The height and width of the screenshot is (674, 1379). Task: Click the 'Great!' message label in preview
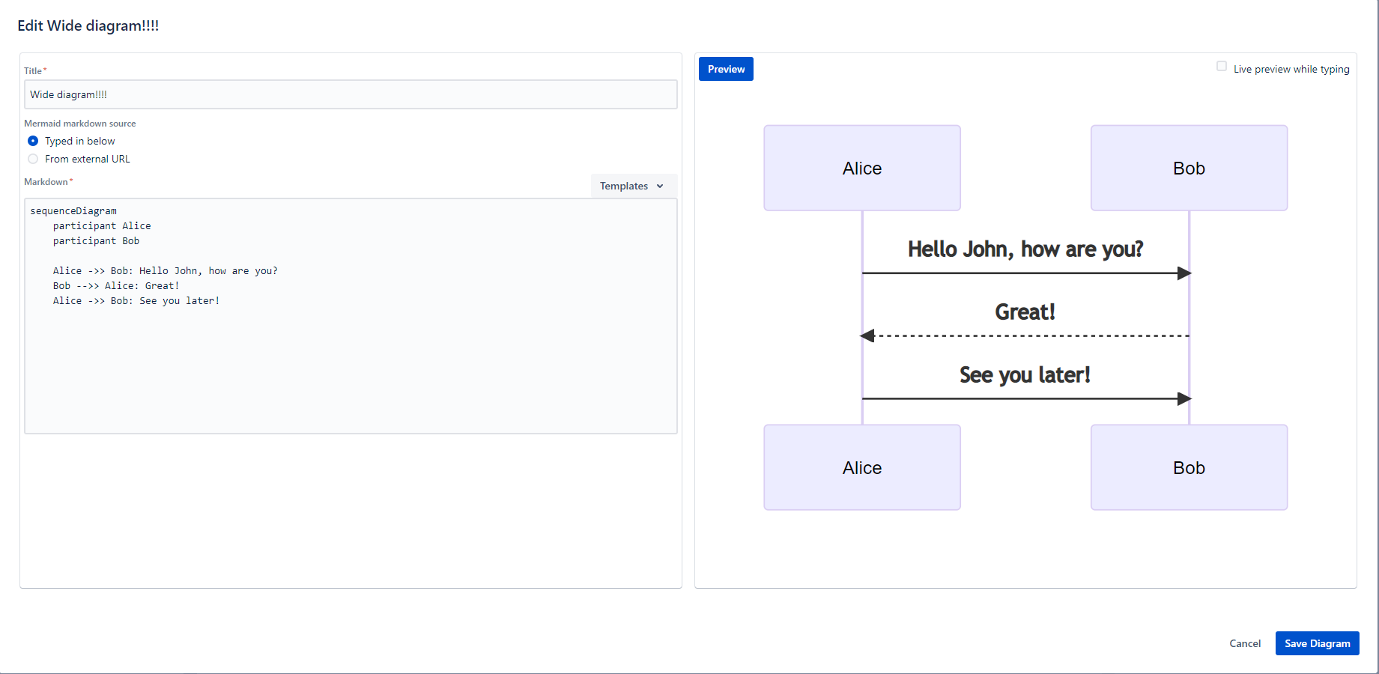click(x=1025, y=312)
